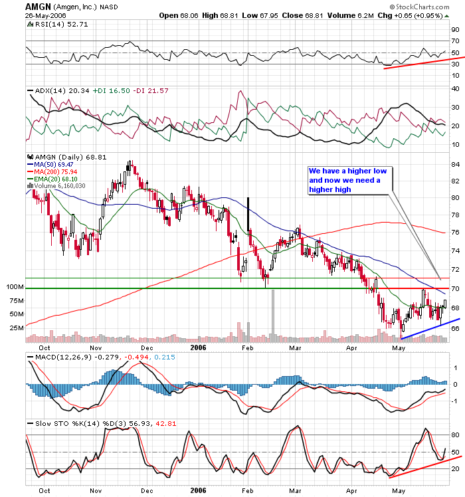Click the 50M volume axis label
The width and height of the screenshot is (465, 497).
(17, 314)
